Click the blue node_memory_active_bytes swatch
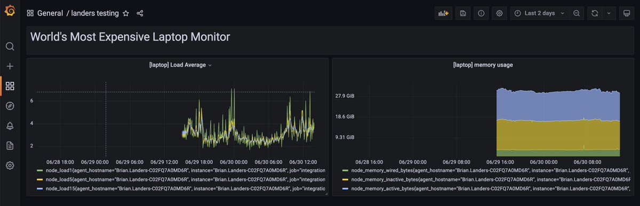640x206 pixels. point(345,188)
